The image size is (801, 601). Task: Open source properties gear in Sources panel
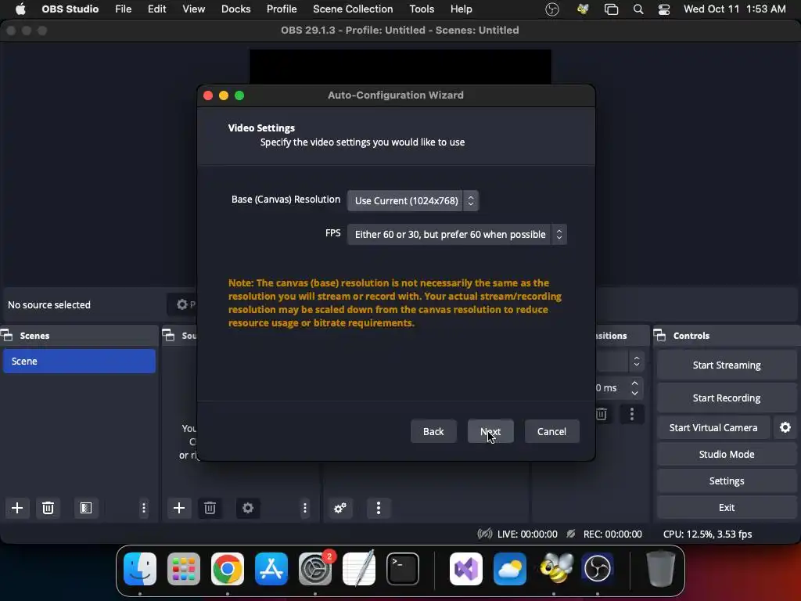pyautogui.click(x=248, y=507)
